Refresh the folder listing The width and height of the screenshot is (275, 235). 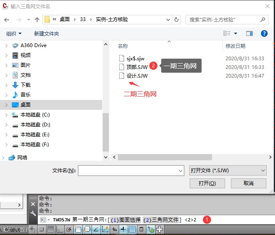(176, 20)
